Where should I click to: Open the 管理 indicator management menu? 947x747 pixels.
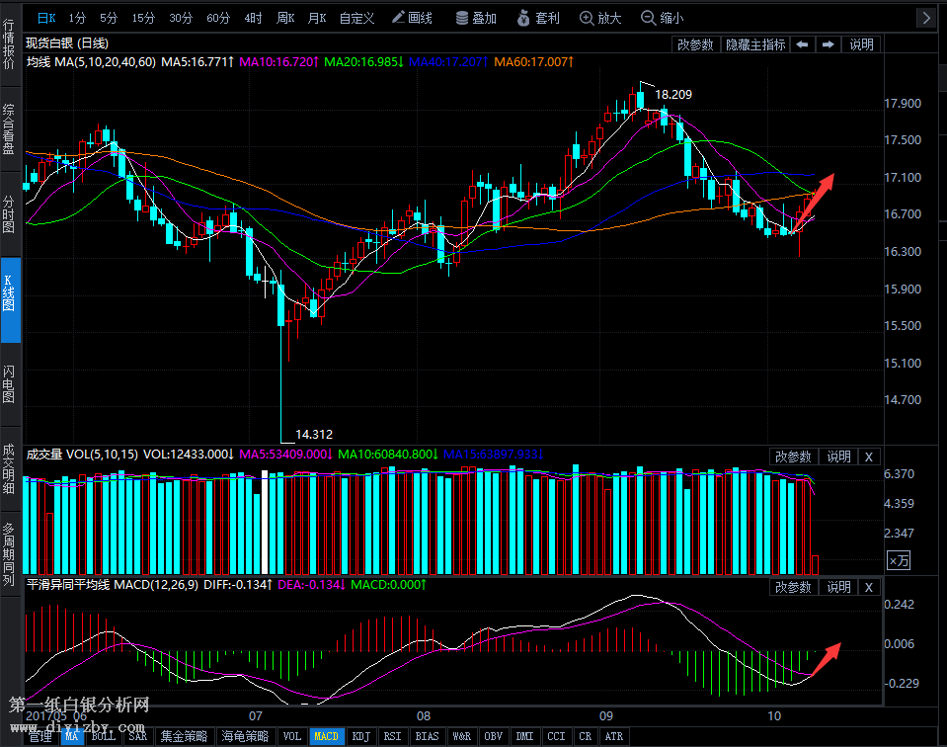(x=39, y=737)
